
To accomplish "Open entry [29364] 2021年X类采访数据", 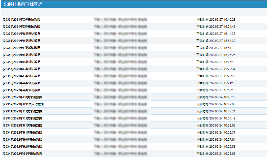I will pyautogui.click(x=21, y=20).
